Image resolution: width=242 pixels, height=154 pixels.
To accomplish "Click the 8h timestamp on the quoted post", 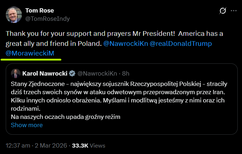I will 125,73.
